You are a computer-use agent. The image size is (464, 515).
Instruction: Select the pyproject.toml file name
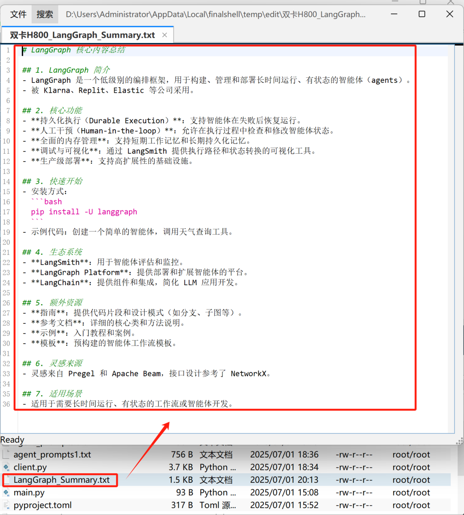pyautogui.click(x=43, y=505)
